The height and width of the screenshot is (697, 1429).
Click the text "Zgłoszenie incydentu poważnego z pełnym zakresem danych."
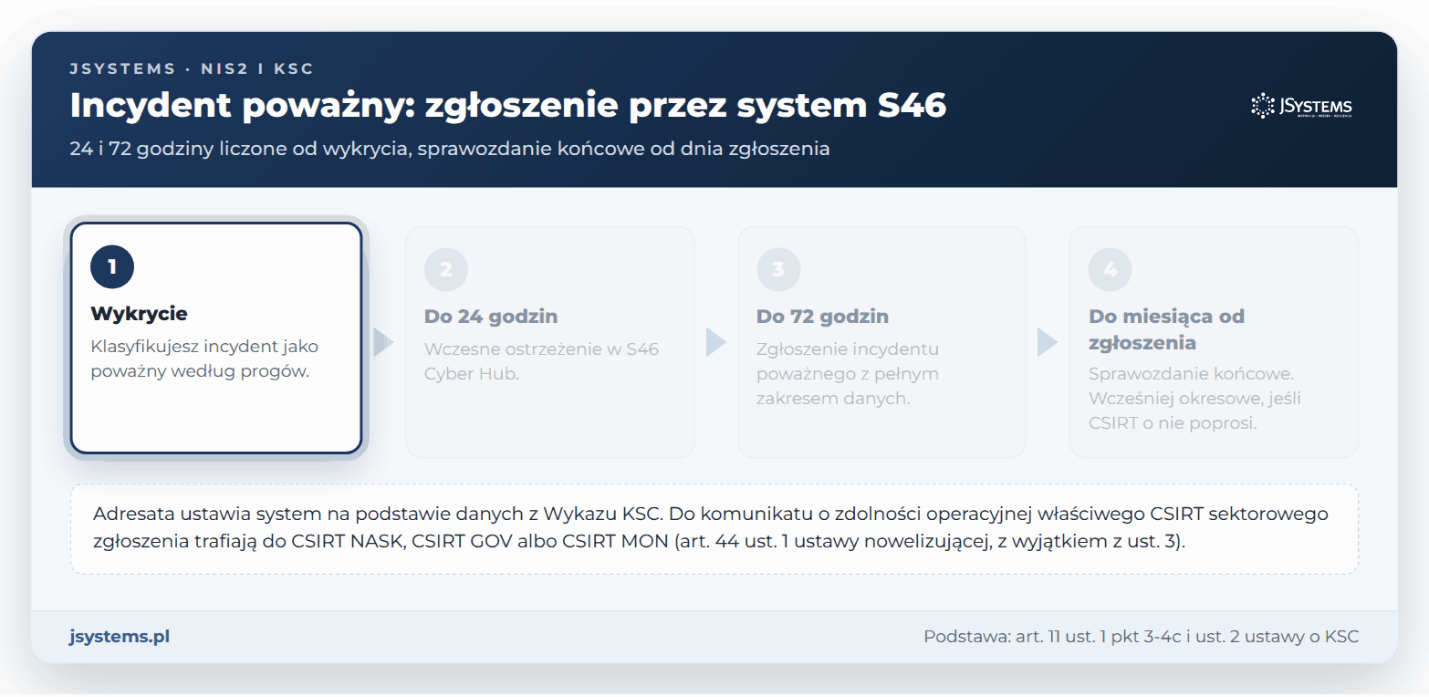(x=848, y=374)
